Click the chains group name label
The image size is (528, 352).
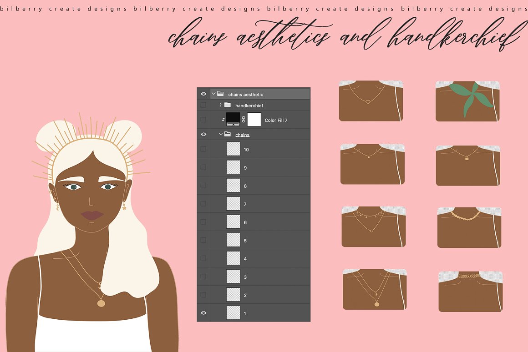pyautogui.click(x=243, y=135)
